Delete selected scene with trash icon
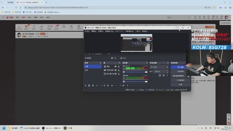This screenshot has height=131, width=233. point(89,86)
